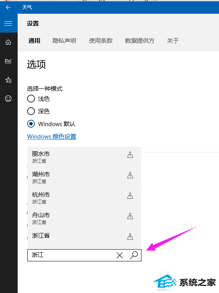The width and height of the screenshot is (219, 293).
Task: Switch to the 隐私声明 tab
Action: [x=64, y=40]
